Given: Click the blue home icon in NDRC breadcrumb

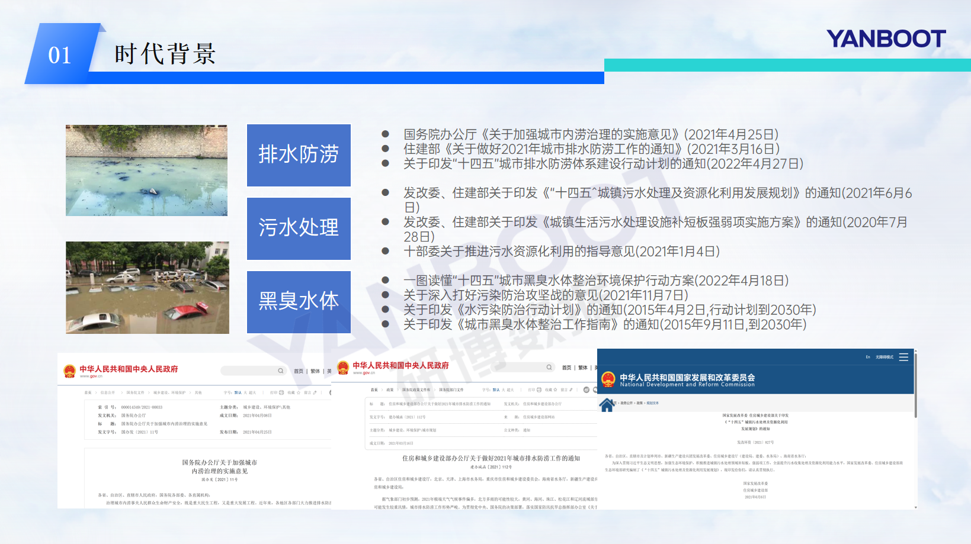Looking at the screenshot, I should tap(607, 405).
